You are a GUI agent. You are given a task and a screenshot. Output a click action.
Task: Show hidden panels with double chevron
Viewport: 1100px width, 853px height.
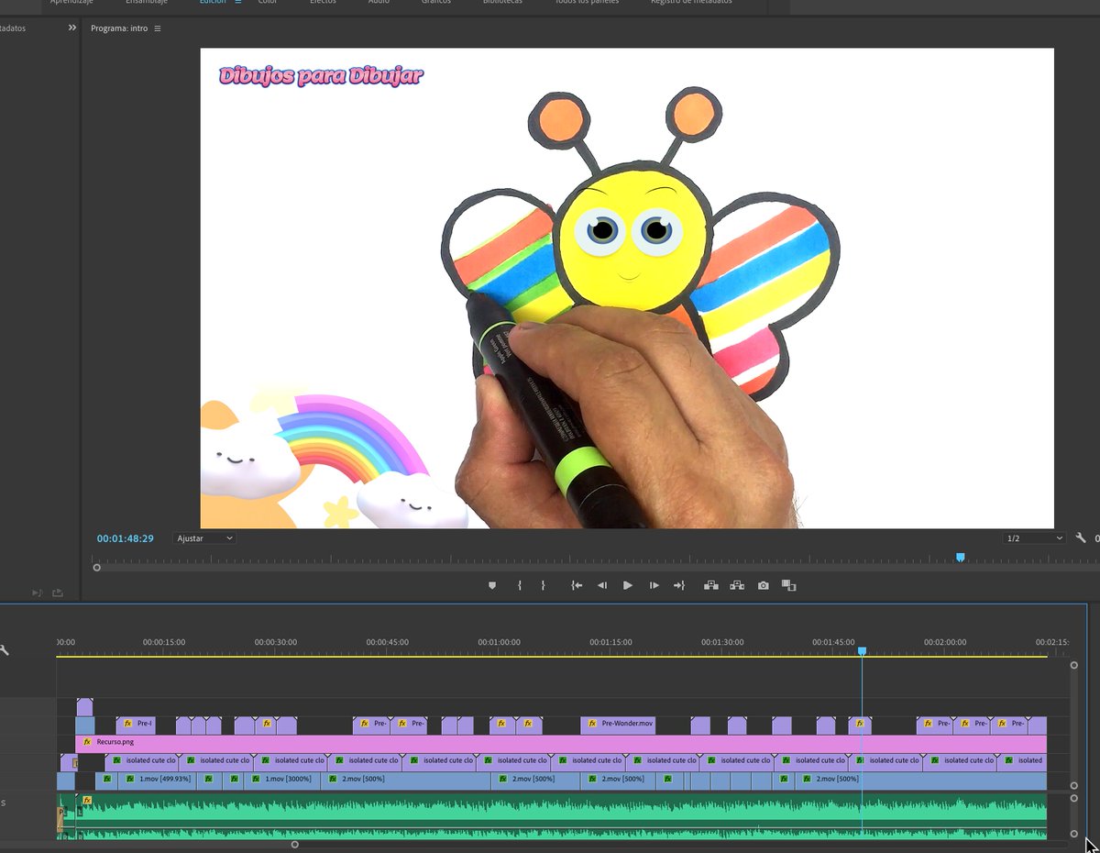[72, 28]
